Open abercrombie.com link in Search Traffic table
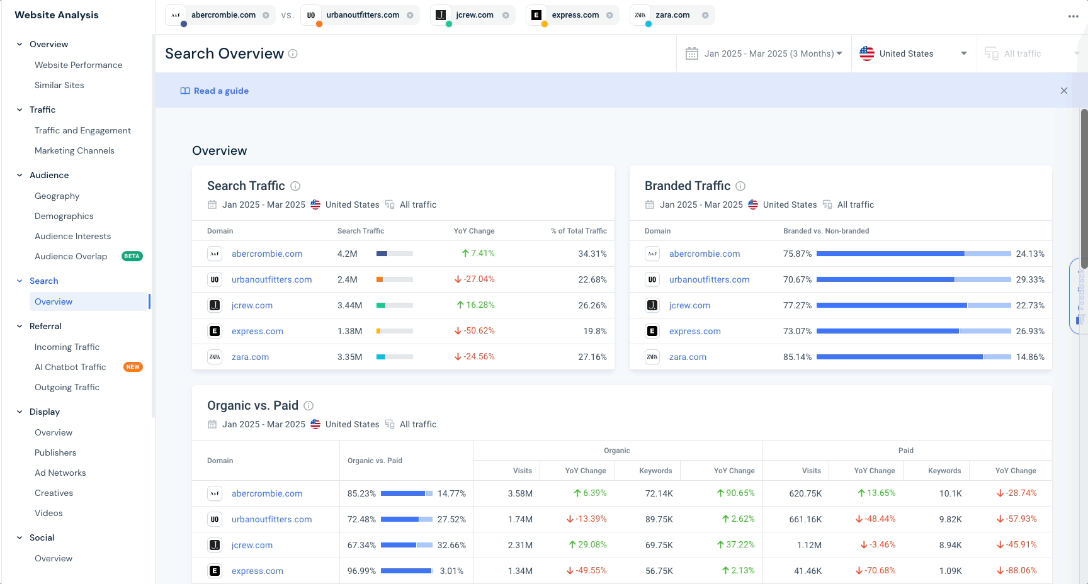 (267, 254)
